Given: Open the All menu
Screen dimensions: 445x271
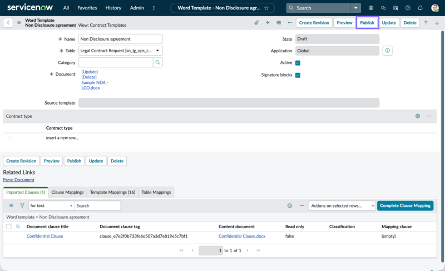Looking at the screenshot, I should click(x=66, y=8).
